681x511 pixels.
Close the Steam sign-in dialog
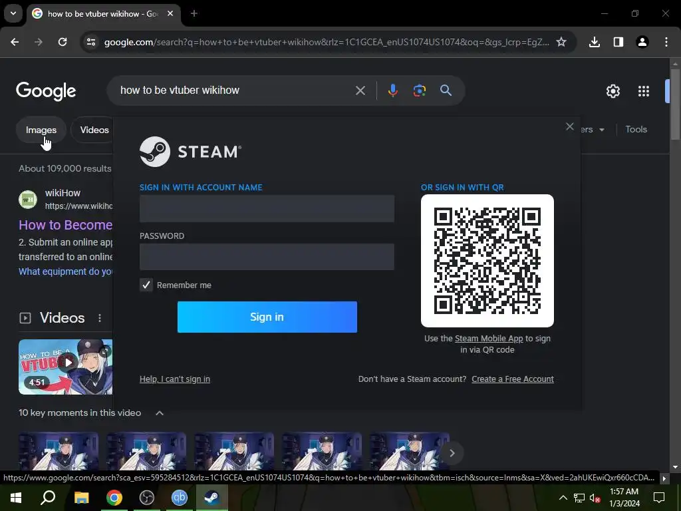pyautogui.click(x=570, y=126)
